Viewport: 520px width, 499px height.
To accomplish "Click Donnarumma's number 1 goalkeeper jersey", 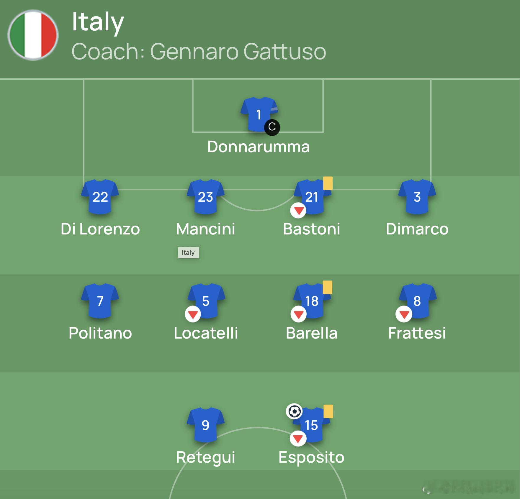I will [x=257, y=113].
